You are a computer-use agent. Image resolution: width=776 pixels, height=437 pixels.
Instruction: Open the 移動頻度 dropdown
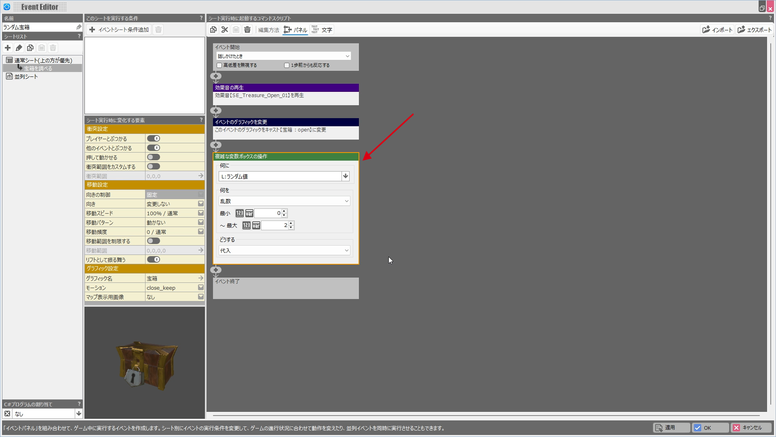pos(200,231)
